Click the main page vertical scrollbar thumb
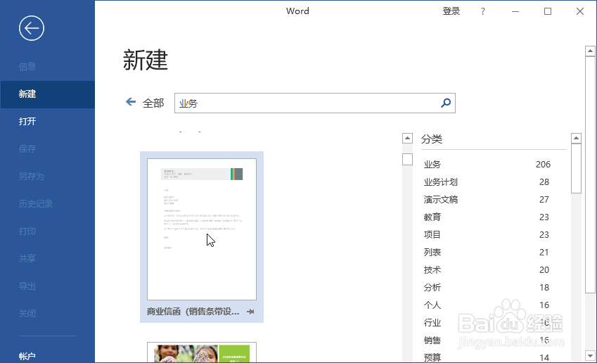Screen dimensions: 597x363 [x=590, y=175]
